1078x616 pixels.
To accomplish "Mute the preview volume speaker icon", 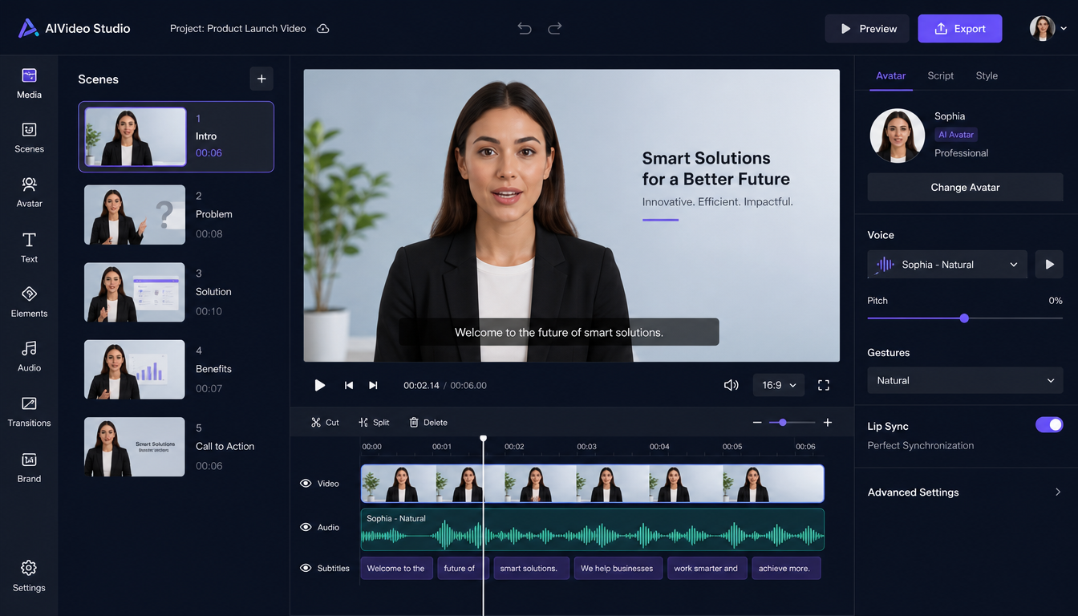I will tap(731, 385).
